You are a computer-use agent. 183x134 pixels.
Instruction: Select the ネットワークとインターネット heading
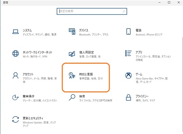pos(37,52)
